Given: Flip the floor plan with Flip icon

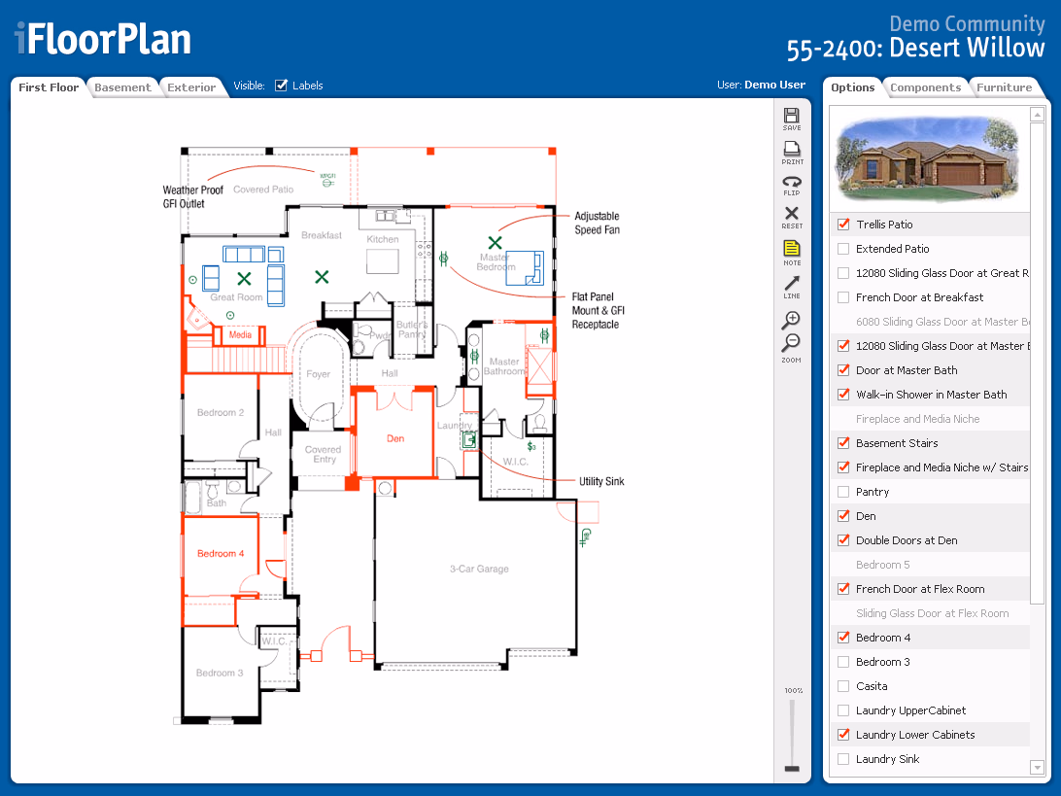Looking at the screenshot, I should (x=792, y=186).
